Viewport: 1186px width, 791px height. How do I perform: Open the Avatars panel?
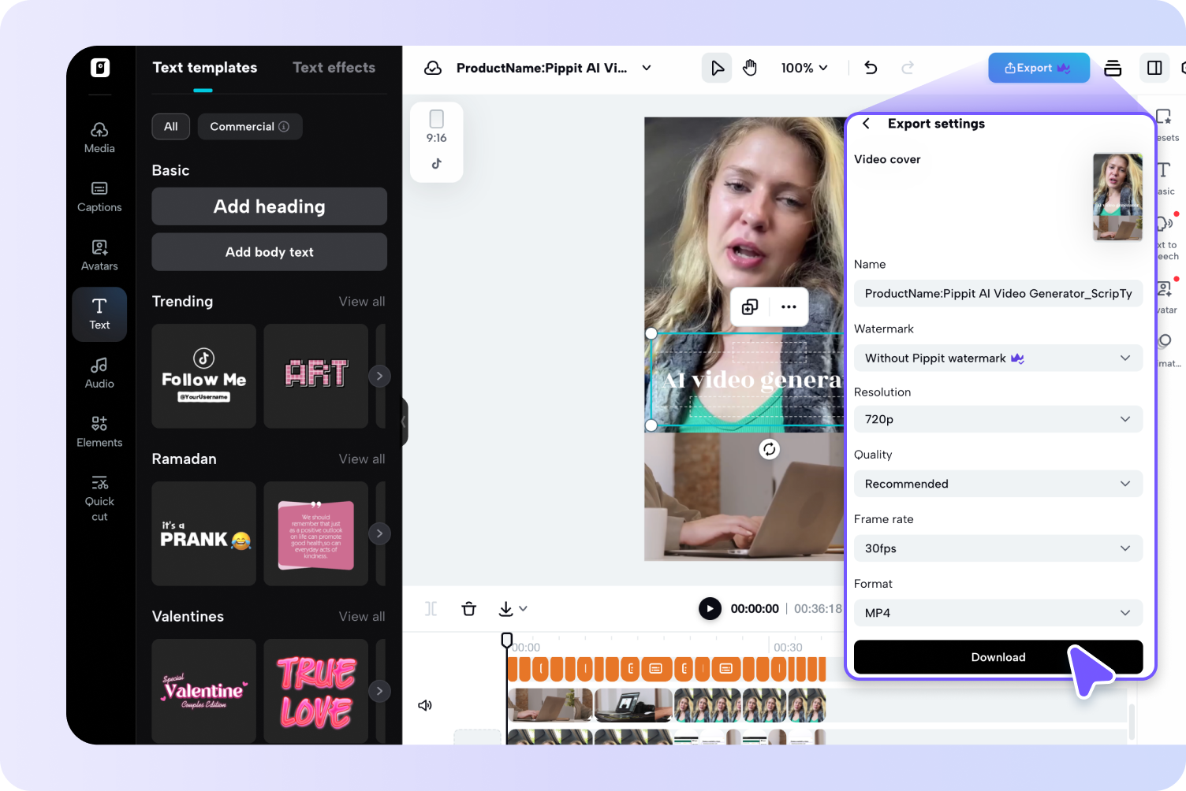click(x=99, y=254)
